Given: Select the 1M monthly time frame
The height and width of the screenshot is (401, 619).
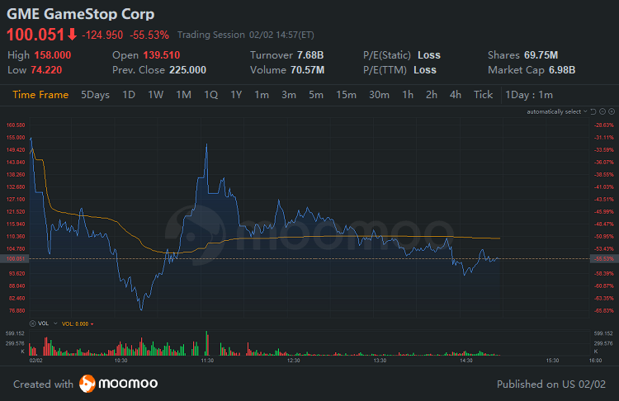Looking at the screenshot, I should tap(183, 95).
